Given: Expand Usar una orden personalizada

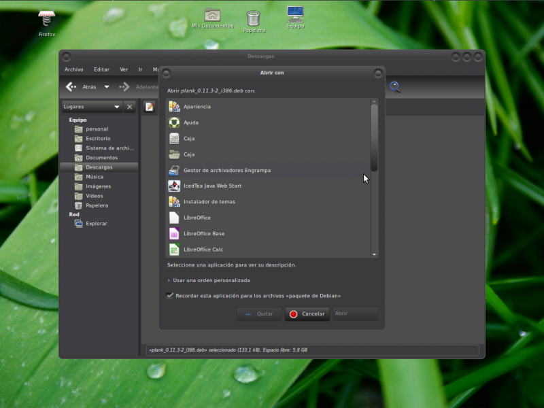Looking at the screenshot, I should point(169,280).
